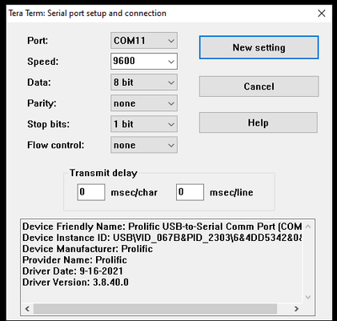
Task: Expand the Parity dropdown set to none
Action: [144, 104]
